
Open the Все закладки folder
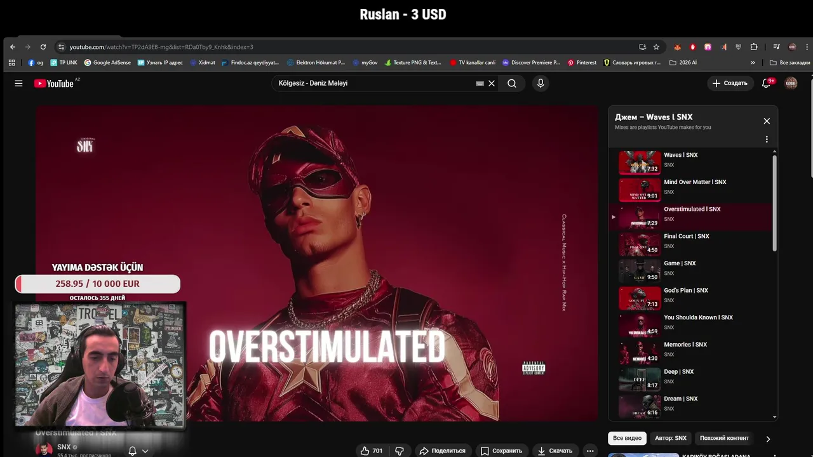[x=789, y=63]
